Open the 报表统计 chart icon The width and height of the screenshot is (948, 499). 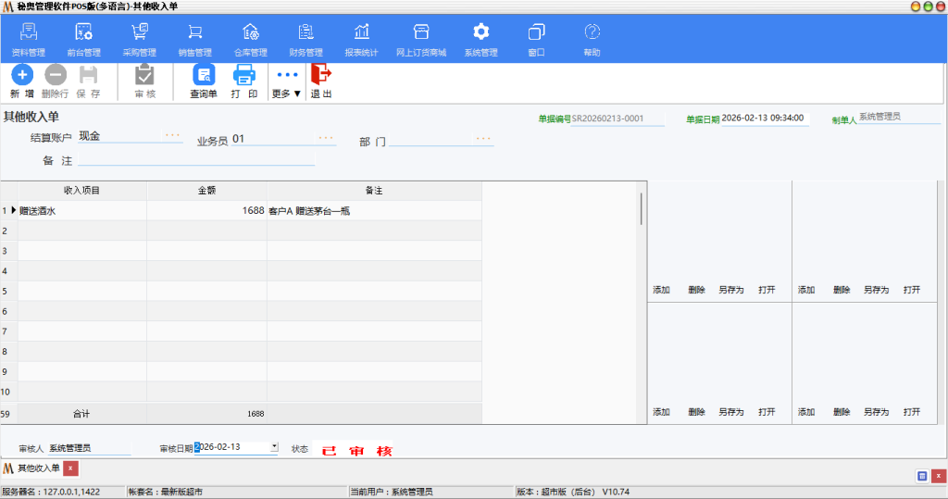[x=361, y=32]
